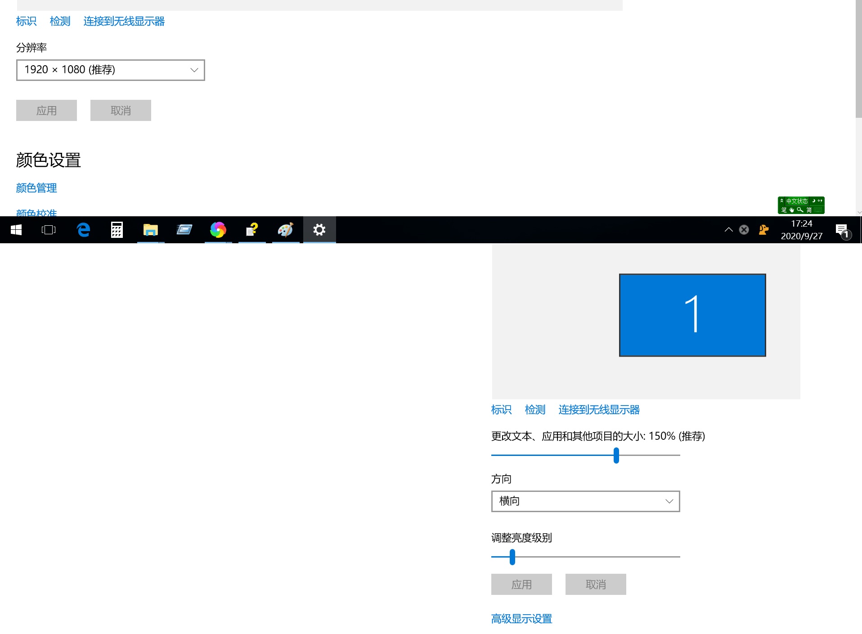Click the taskbar clock showing 17:24

[801, 230]
